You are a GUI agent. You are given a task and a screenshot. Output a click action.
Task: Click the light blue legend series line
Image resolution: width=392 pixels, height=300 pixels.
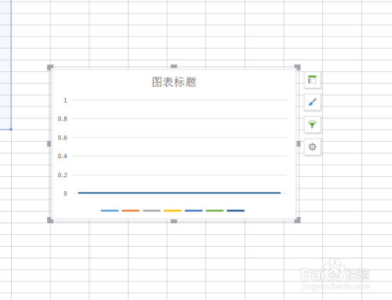[x=110, y=211]
